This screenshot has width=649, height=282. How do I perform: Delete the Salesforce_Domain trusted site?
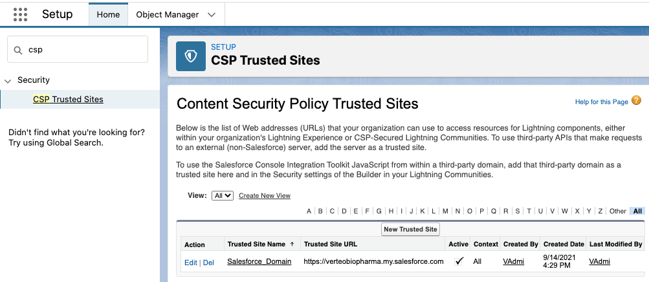[x=208, y=262]
